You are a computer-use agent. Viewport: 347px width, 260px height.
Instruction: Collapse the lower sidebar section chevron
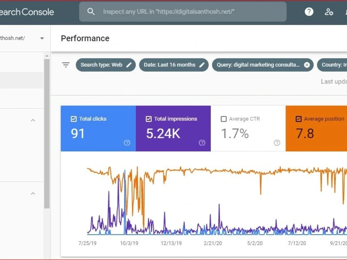click(x=33, y=193)
